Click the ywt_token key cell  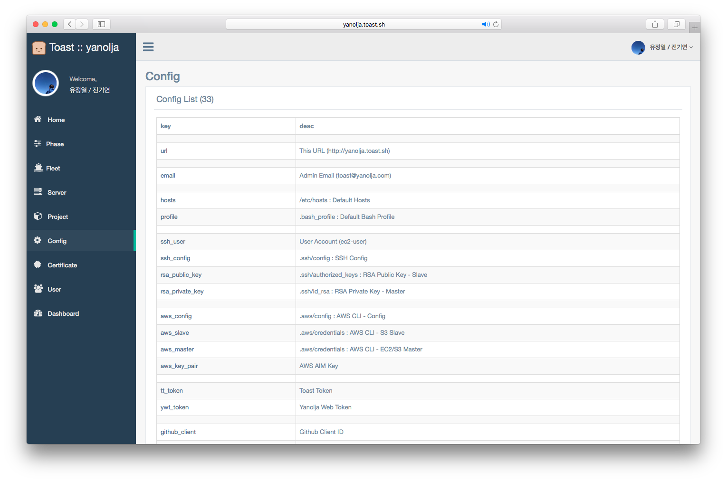point(226,407)
